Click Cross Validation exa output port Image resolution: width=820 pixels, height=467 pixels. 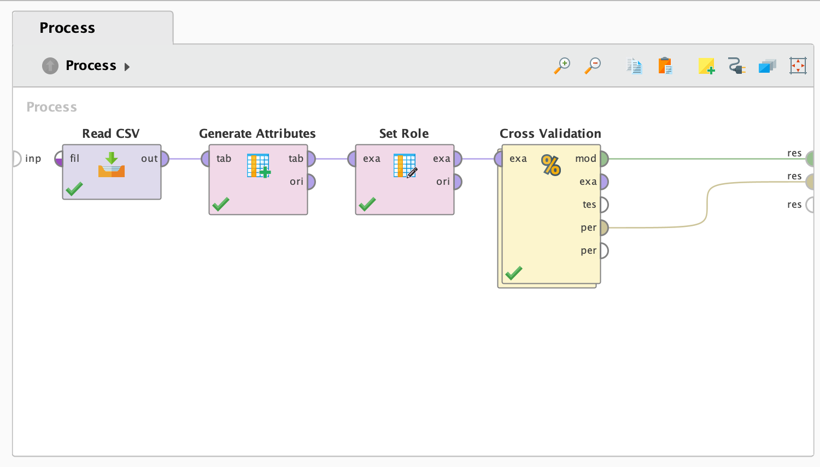point(604,182)
